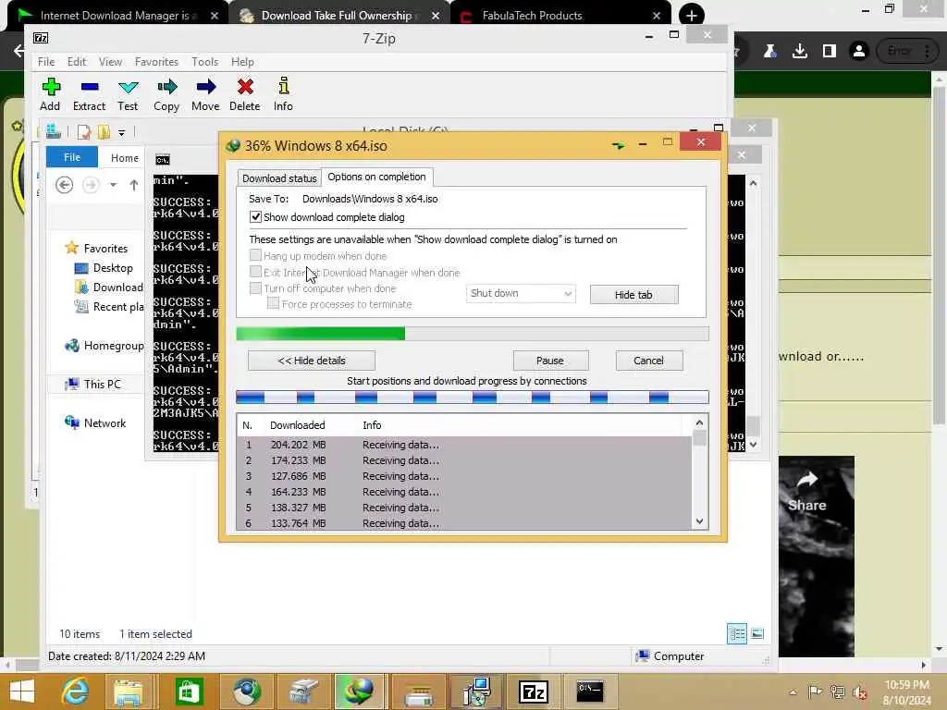Check Exit Internet Download Manager when done

tap(255, 272)
